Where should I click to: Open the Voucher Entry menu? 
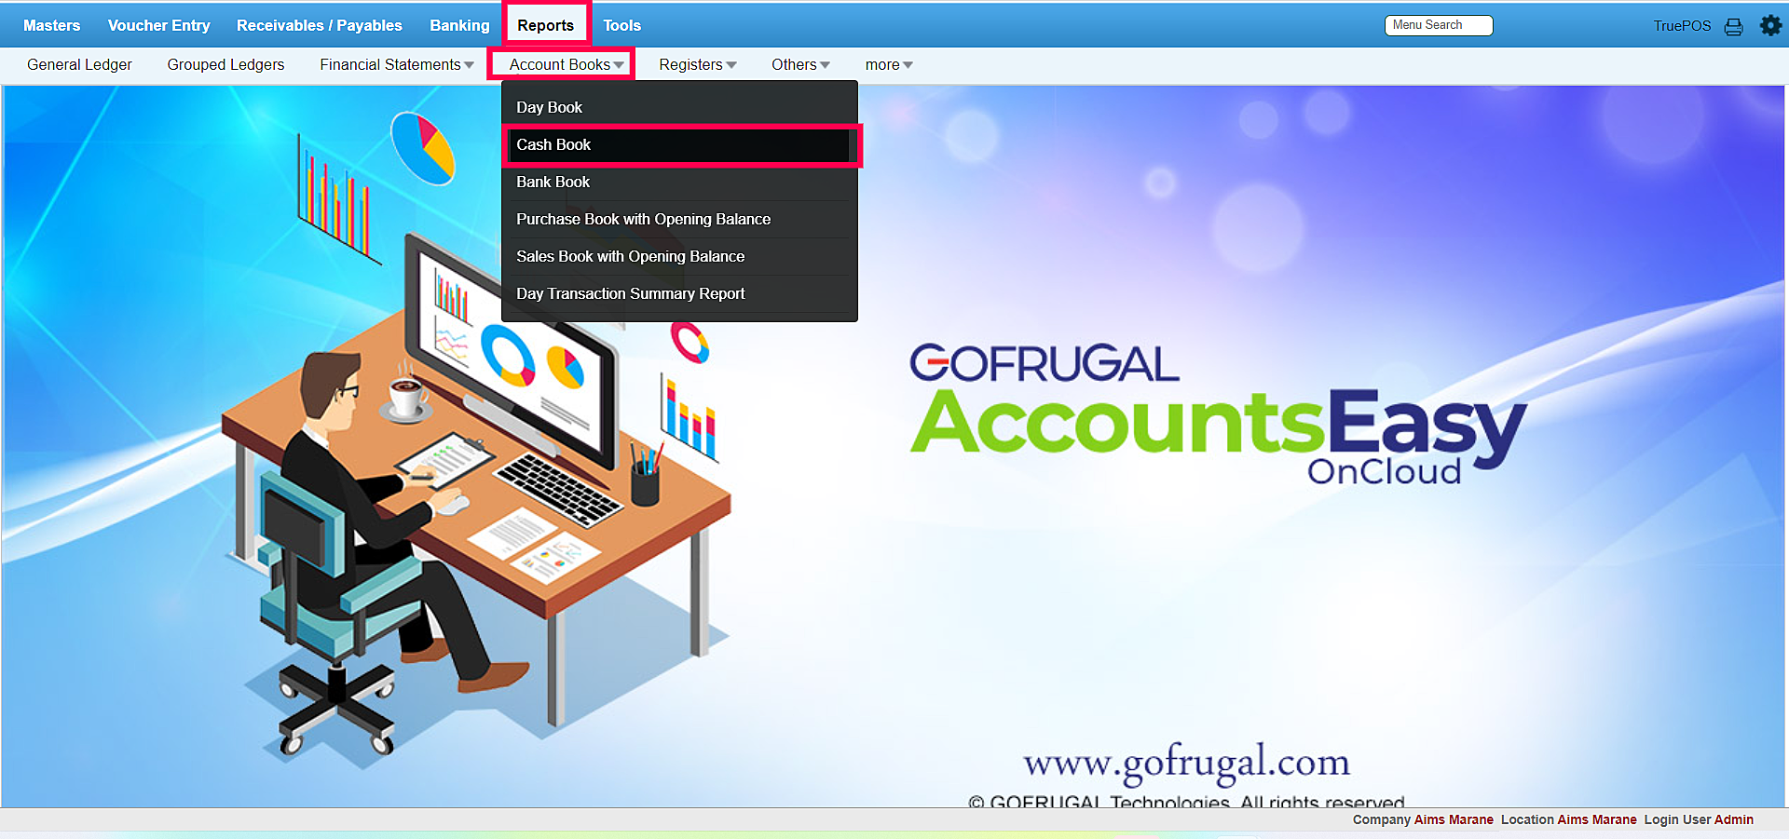[159, 26]
